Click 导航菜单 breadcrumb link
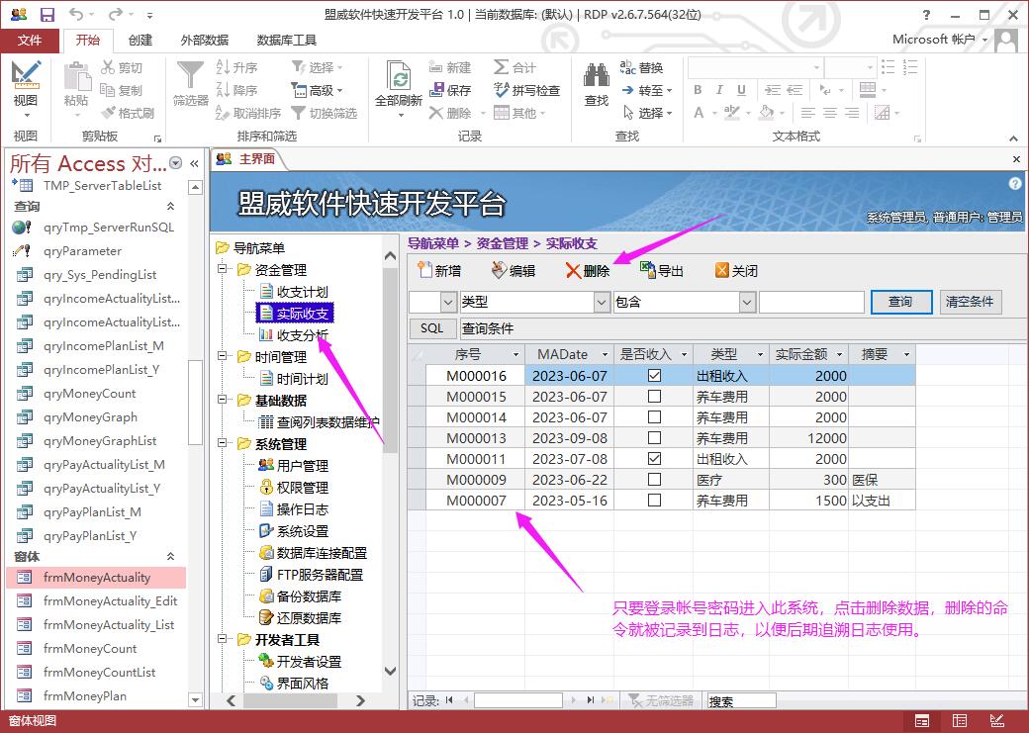 point(433,243)
